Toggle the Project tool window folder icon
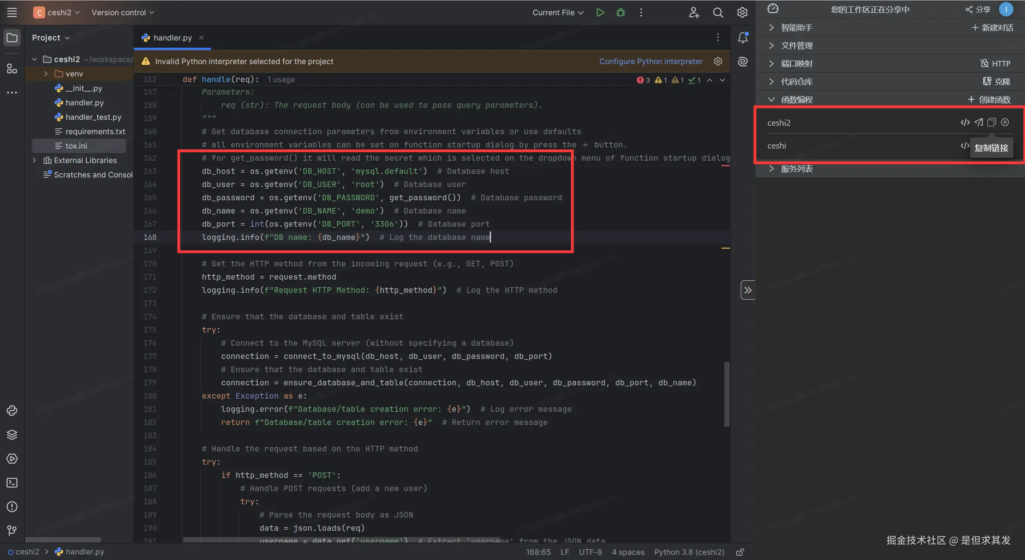The width and height of the screenshot is (1025, 560). (x=12, y=38)
